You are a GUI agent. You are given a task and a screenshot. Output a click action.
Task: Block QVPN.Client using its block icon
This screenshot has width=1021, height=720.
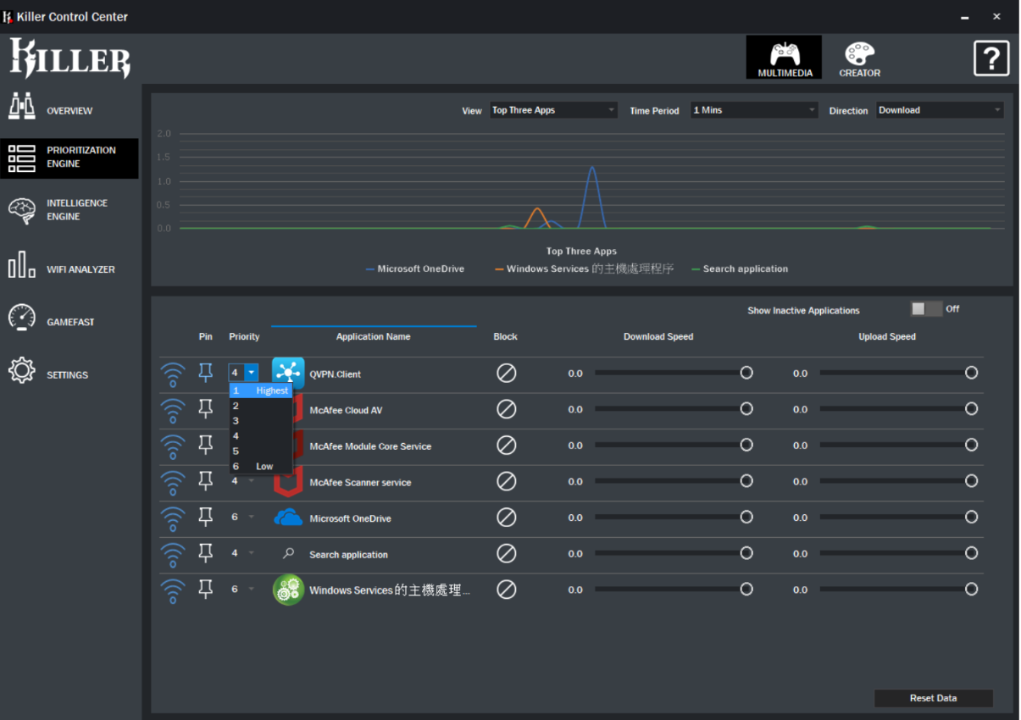(x=506, y=373)
